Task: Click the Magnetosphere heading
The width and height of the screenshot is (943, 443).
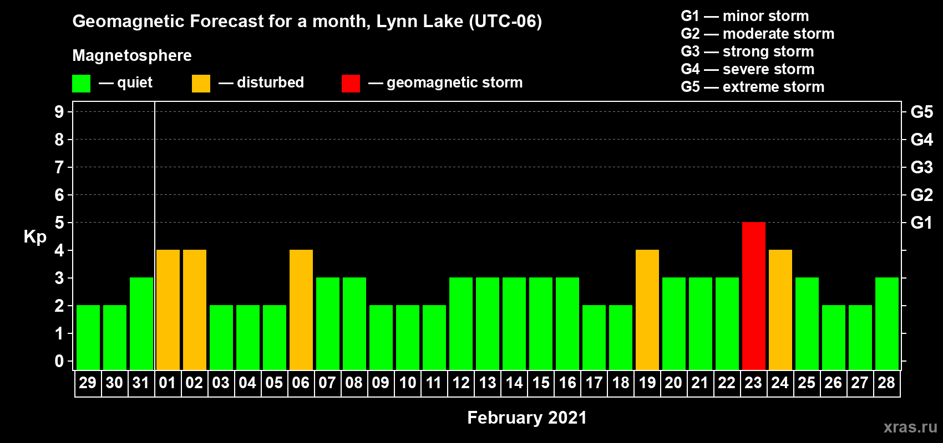Action: (x=132, y=55)
